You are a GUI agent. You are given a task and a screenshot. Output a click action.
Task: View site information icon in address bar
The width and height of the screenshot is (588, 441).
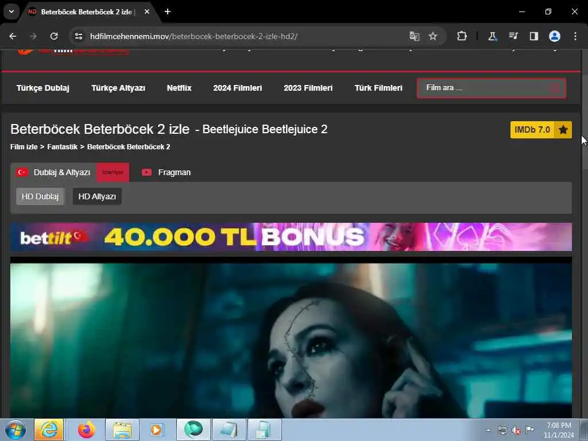(78, 36)
